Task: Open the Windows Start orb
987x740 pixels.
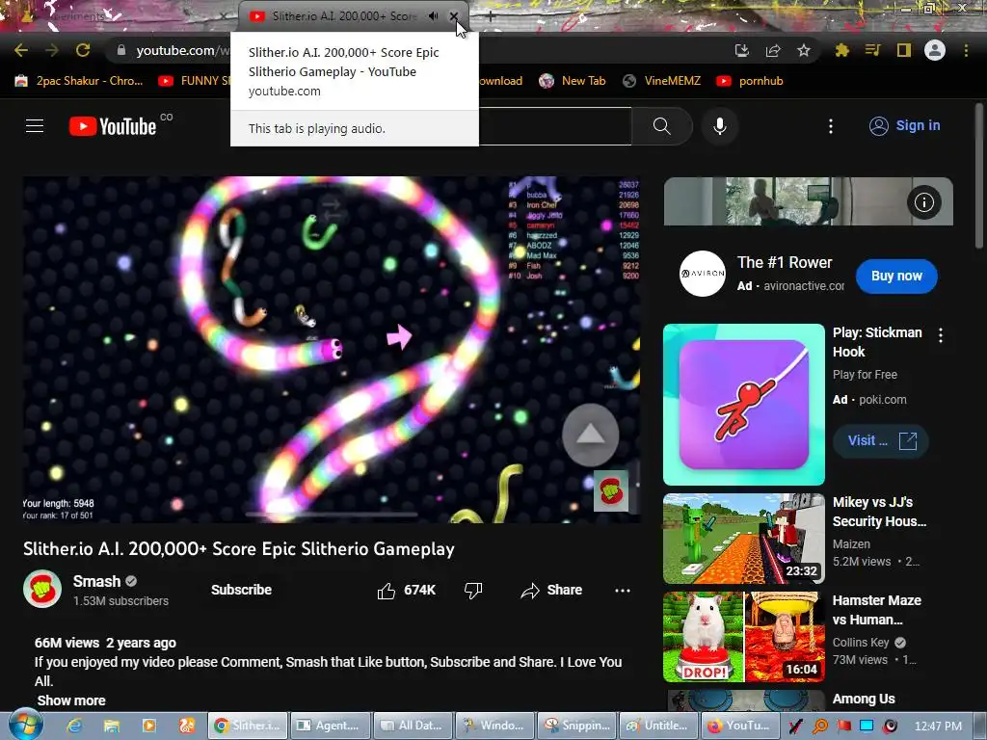Action: [x=26, y=726]
